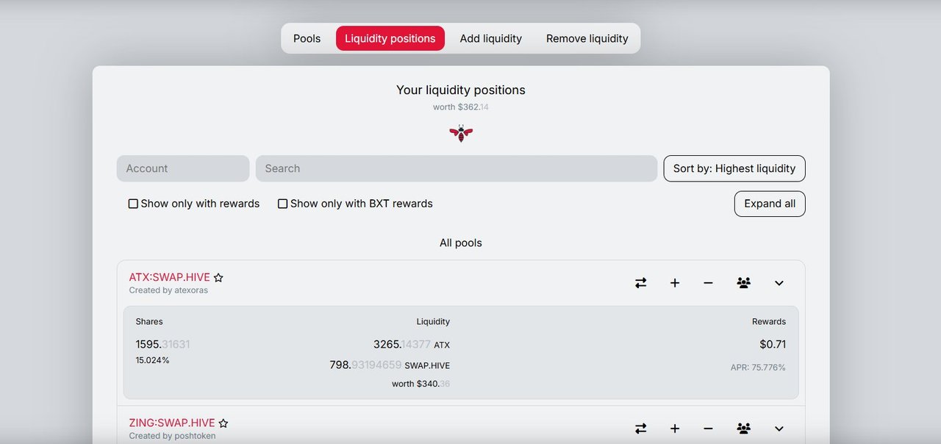Viewport: 941px width, 444px height.
Task: Open the people icon of ATX:SWAP.HIVE pool
Action: (744, 283)
